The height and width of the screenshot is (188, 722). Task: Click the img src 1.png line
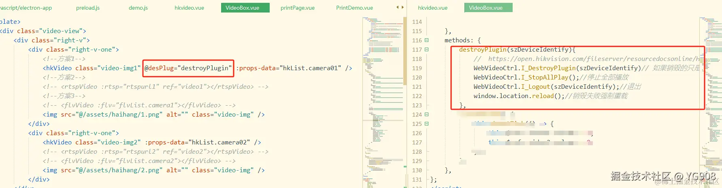[x=154, y=115]
